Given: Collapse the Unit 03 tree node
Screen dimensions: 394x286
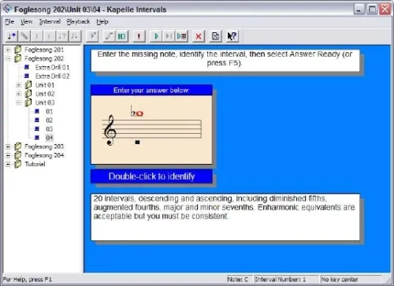Looking at the screenshot, I should (x=18, y=102).
